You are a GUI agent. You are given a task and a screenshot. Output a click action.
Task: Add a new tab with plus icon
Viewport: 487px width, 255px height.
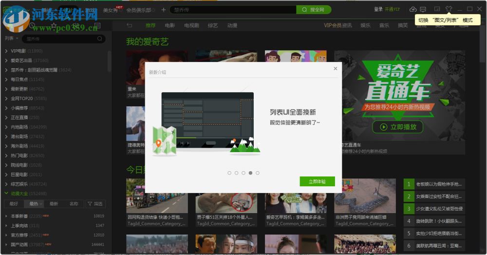pos(163,10)
